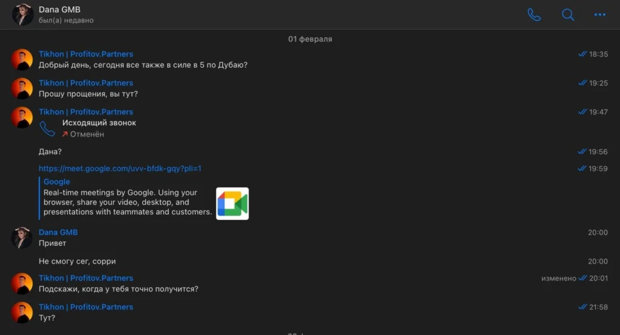This screenshot has width=620, height=335.
Task: Start a voice call with Dana GMB
Action: click(534, 15)
